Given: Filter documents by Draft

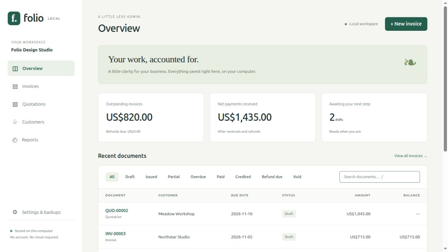Looking at the screenshot, I should (130, 177).
